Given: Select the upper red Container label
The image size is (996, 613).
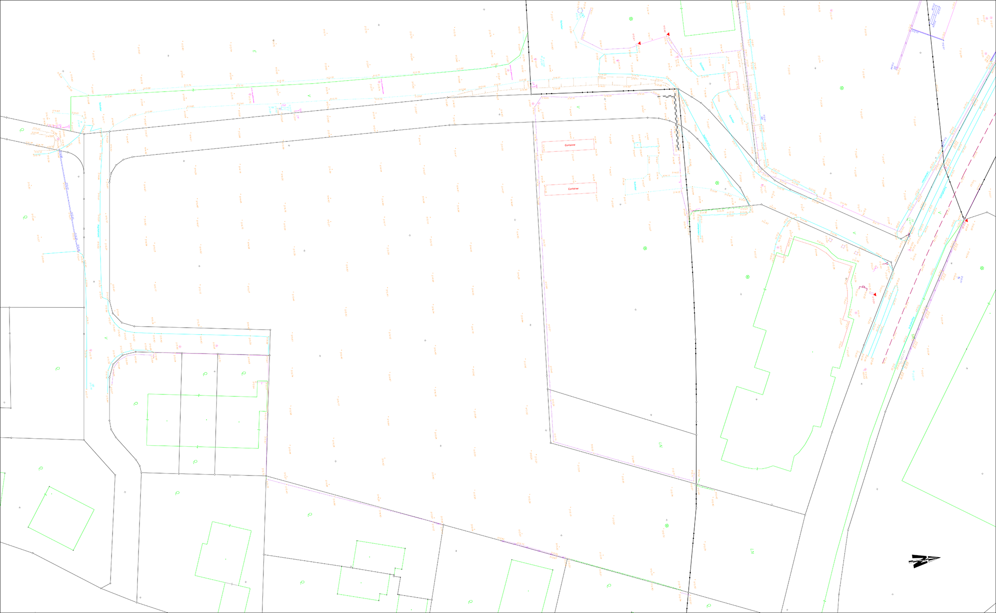Looking at the screenshot, I should tap(570, 145).
